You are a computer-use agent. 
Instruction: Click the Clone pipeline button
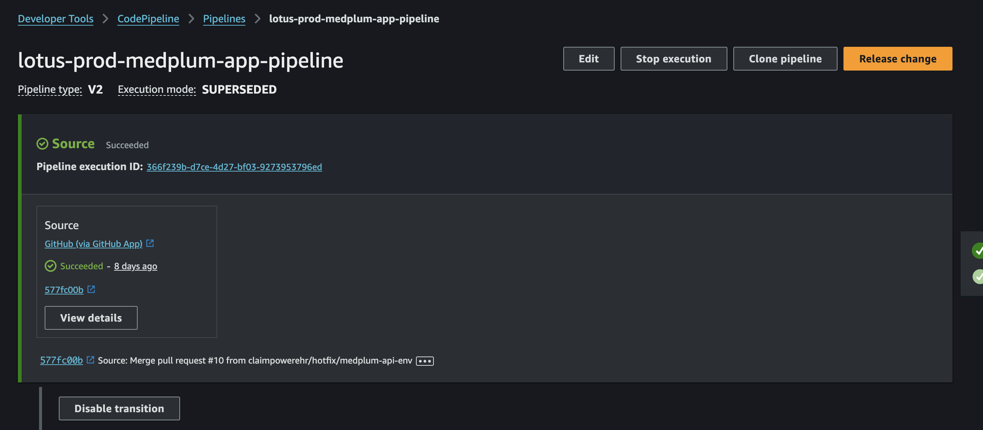785,59
